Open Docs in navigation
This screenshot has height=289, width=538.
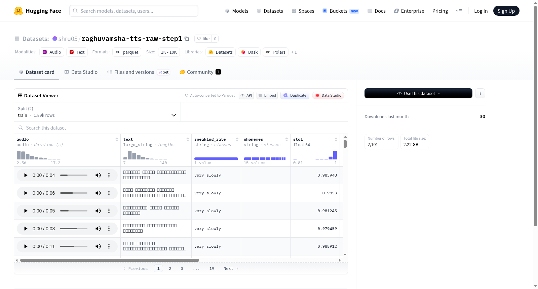(376, 11)
